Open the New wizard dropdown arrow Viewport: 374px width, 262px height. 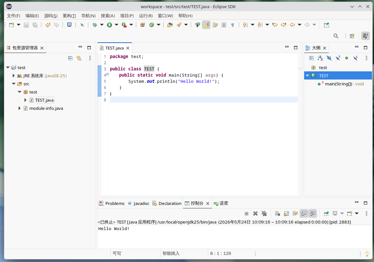pos(19,25)
